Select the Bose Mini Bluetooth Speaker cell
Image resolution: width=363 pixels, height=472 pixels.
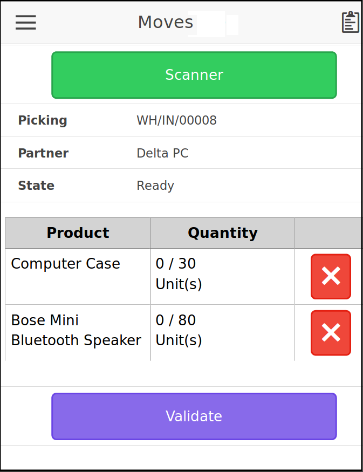tap(78, 333)
